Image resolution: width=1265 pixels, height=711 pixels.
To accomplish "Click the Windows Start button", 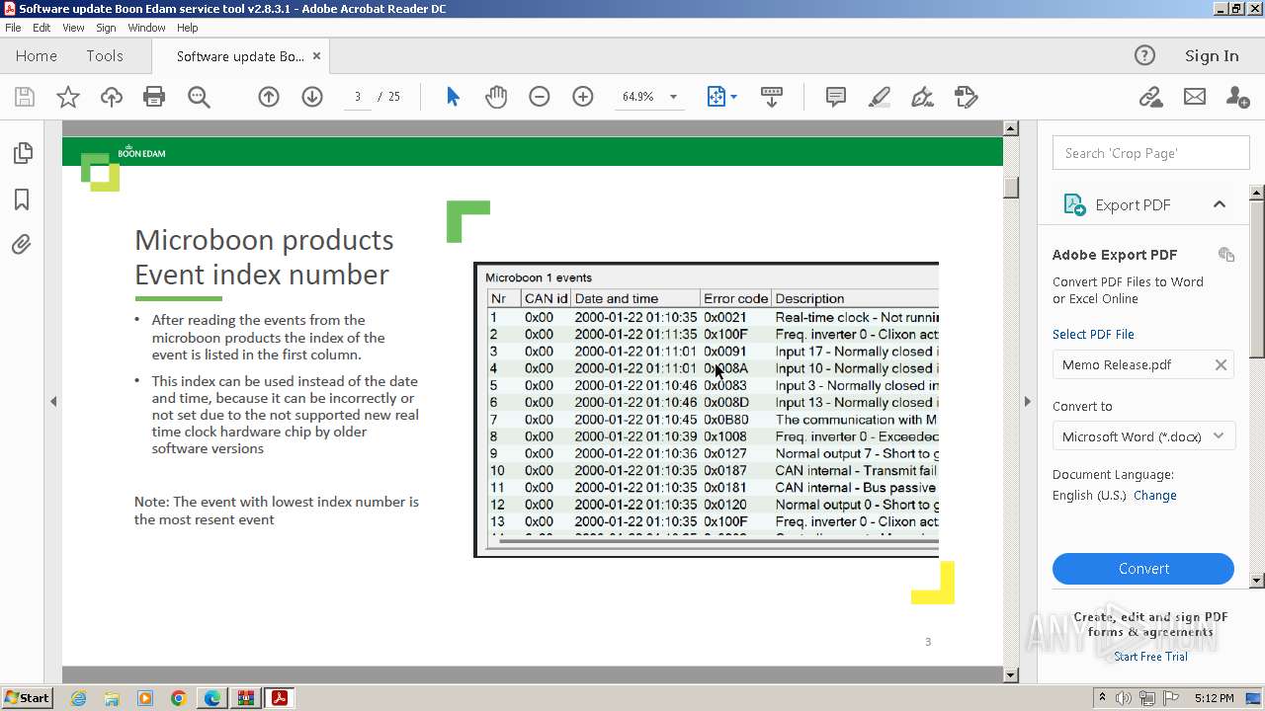I will [x=28, y=698].
